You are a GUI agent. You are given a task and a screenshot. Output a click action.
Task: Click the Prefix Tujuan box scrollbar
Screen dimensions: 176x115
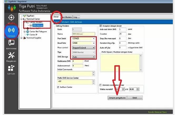coord(141,63)
